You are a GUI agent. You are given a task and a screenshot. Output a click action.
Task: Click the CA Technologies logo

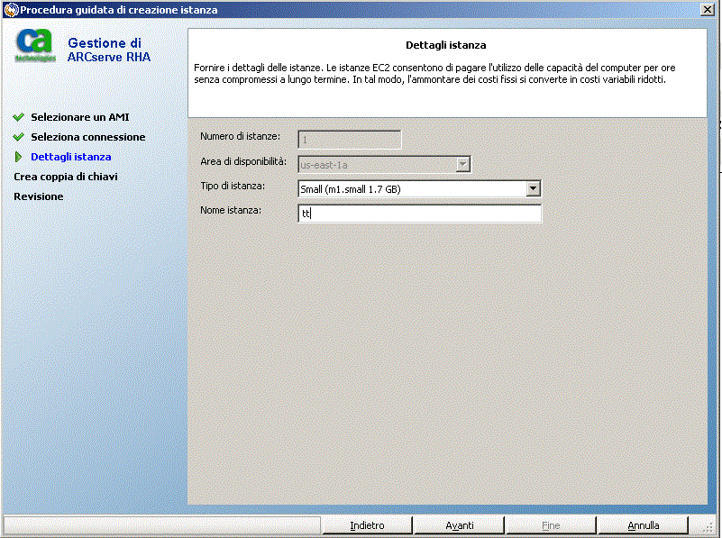tap(35, 45)
